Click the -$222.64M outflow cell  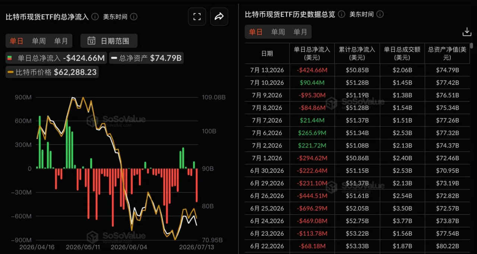(312, 171)
